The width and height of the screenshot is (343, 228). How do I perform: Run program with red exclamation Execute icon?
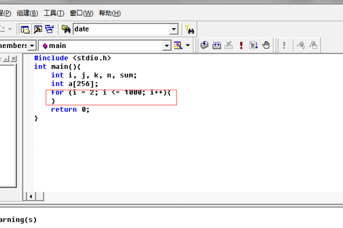(241, 45)
